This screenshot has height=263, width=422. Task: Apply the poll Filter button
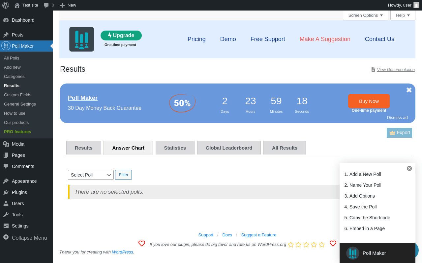point(123,175)
